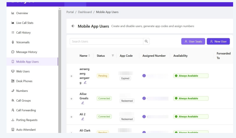Edit name of aeraerg aerg user
Viewport: 236px width, 138px height.
tap(85, 82)
